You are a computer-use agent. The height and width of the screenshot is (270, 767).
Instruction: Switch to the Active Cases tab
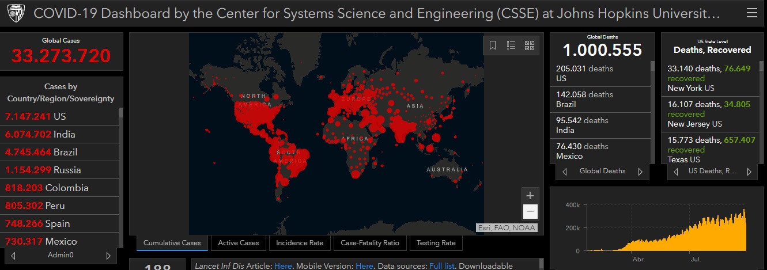pyautogui.click(x=239, y=243)
